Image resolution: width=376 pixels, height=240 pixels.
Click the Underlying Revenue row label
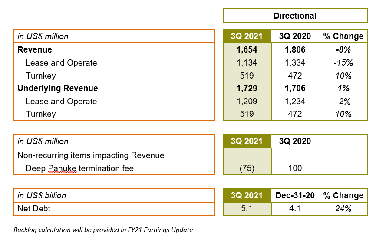click(x=58, y=89)
